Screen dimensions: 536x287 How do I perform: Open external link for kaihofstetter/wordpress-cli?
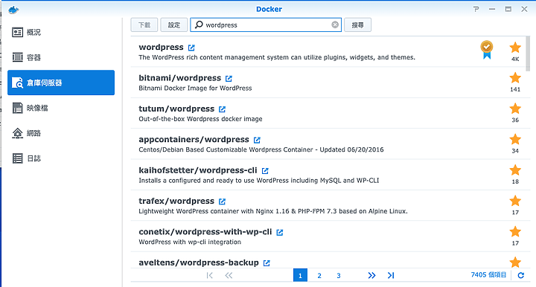(x=265, y=170)
